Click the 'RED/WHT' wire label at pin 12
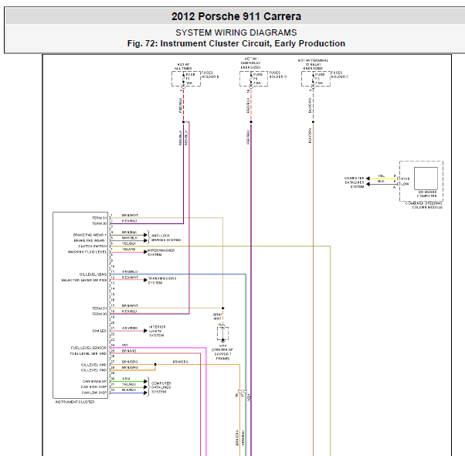Viewport: 465px width, 456px height. pyautogui.click(x=130, y=277)
